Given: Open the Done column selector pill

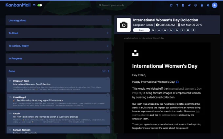Looking at the screenshot, I should point(141,30).
